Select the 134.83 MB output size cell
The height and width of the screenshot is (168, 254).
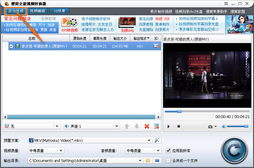click(120, 46)
